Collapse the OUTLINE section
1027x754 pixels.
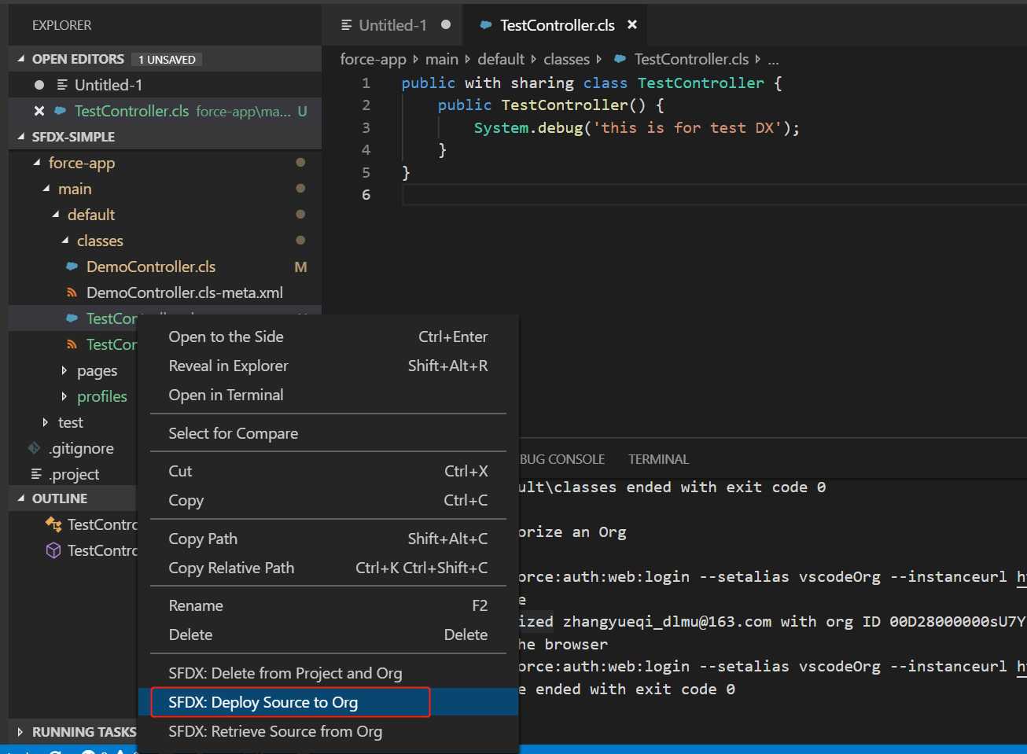[x=21, y=498]
